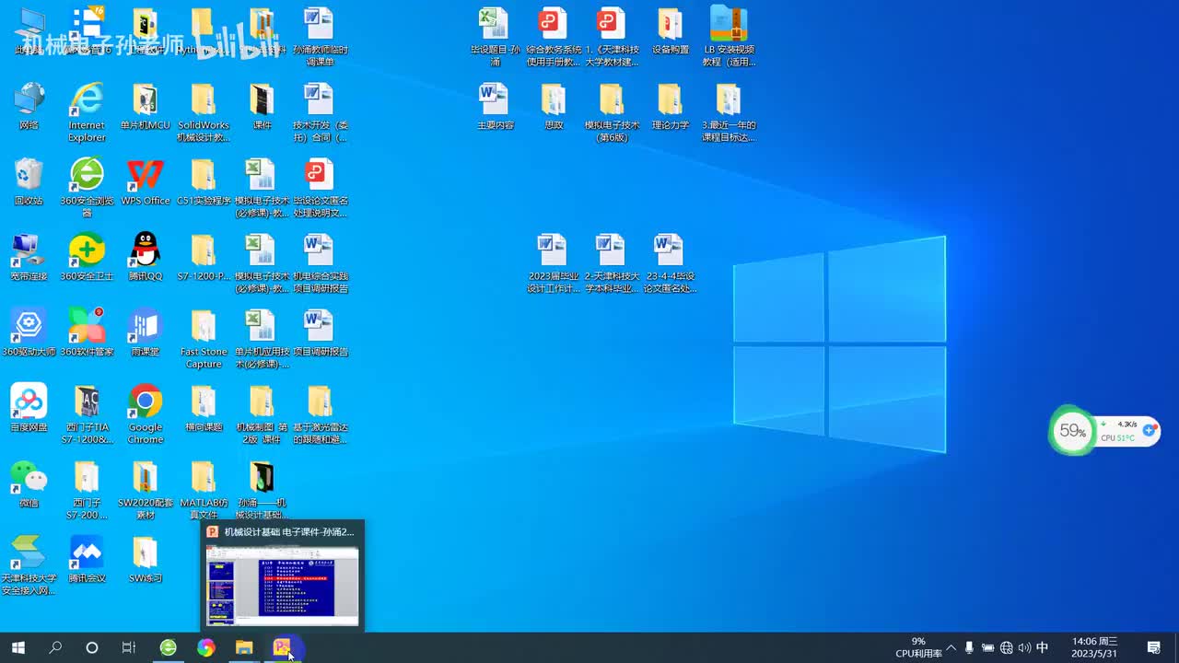Select the 3.最近一年的课程目标达 folder
The width and height of the screenshot is (1179, 663).
pos(729,112)
